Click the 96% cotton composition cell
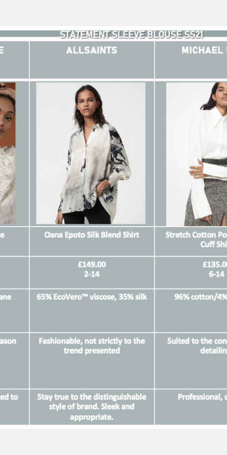227x455 pixels. pyautogui.click(x=191, y=310)
